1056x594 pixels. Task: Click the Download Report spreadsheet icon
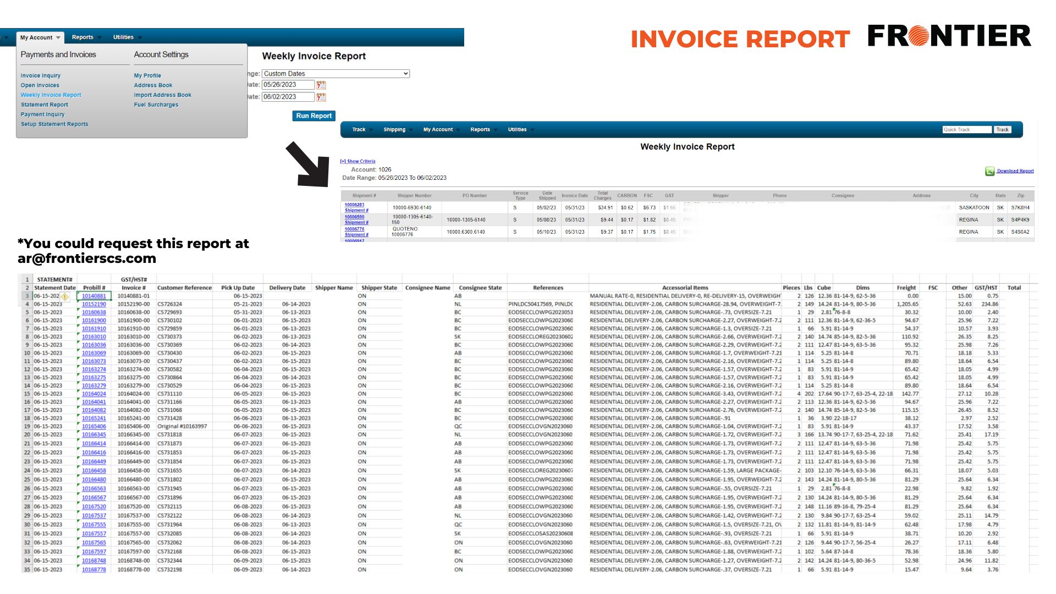[x=990, y=171]
